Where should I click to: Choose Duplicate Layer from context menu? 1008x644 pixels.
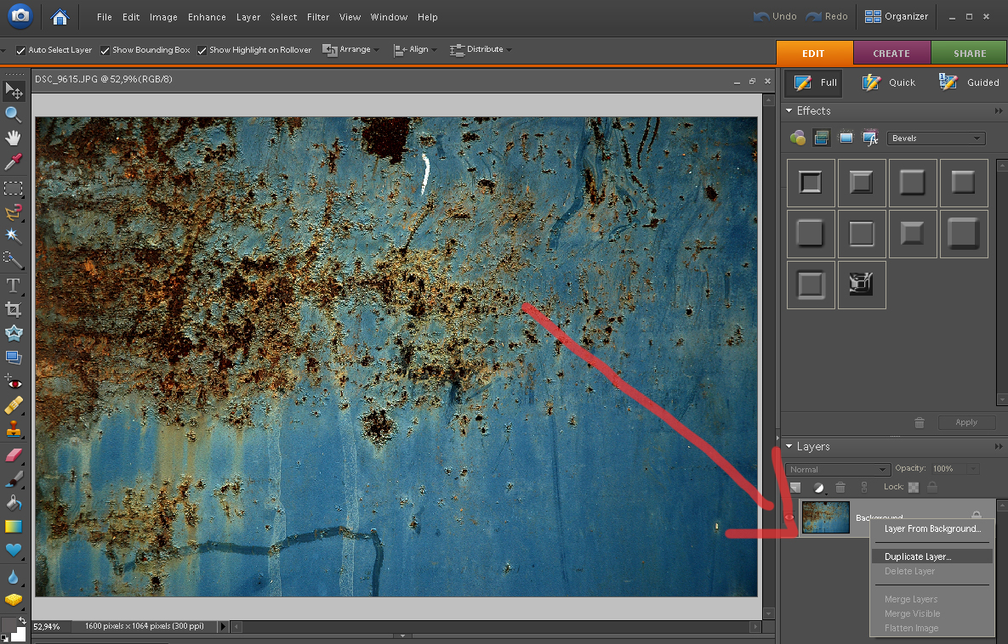[x=918, y=556]
